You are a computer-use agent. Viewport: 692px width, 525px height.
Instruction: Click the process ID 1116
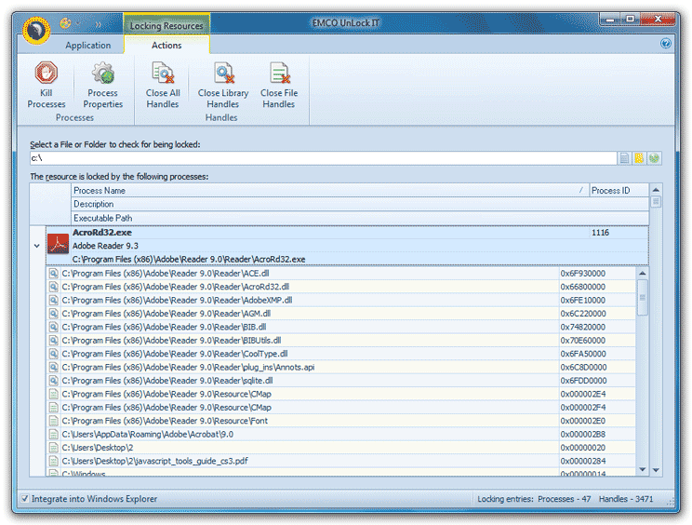(600, 233)
